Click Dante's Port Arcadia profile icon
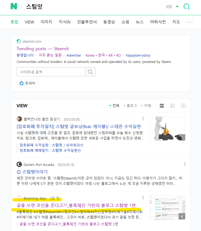This screenshot has height=231, width=201. [x=19, y=164]
